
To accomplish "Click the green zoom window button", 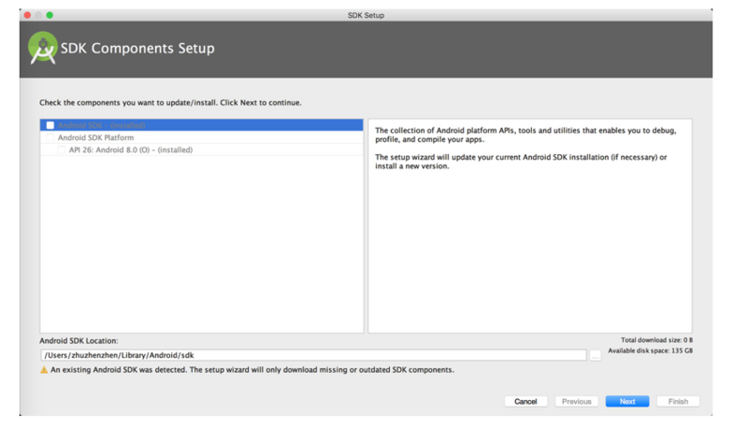I will pos(50,15).
